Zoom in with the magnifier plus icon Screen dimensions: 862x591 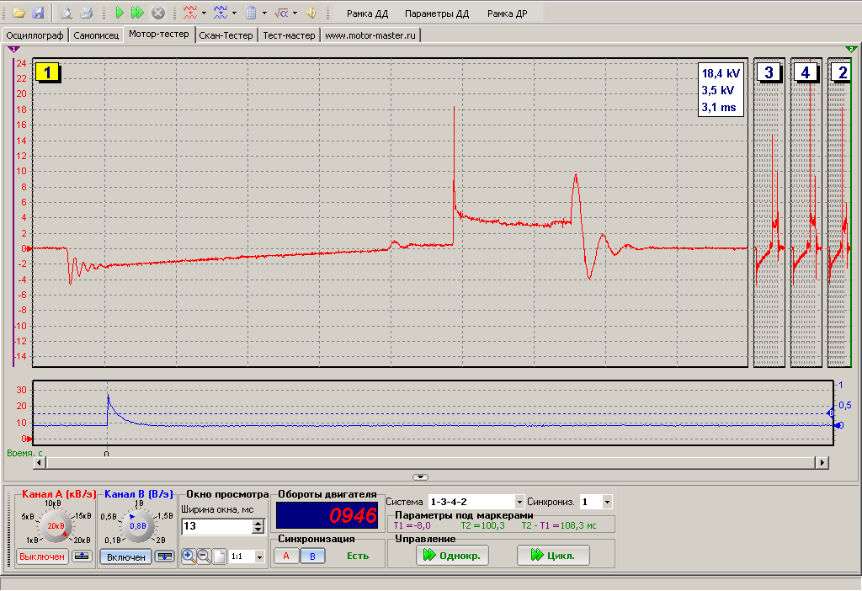tap(189, 556)
